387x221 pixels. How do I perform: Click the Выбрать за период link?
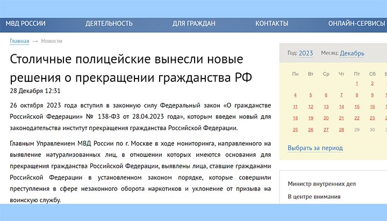point(315,148)
